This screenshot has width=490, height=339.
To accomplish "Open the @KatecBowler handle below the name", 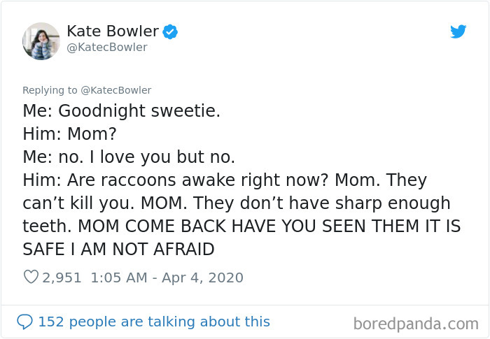I will (106, 48).
